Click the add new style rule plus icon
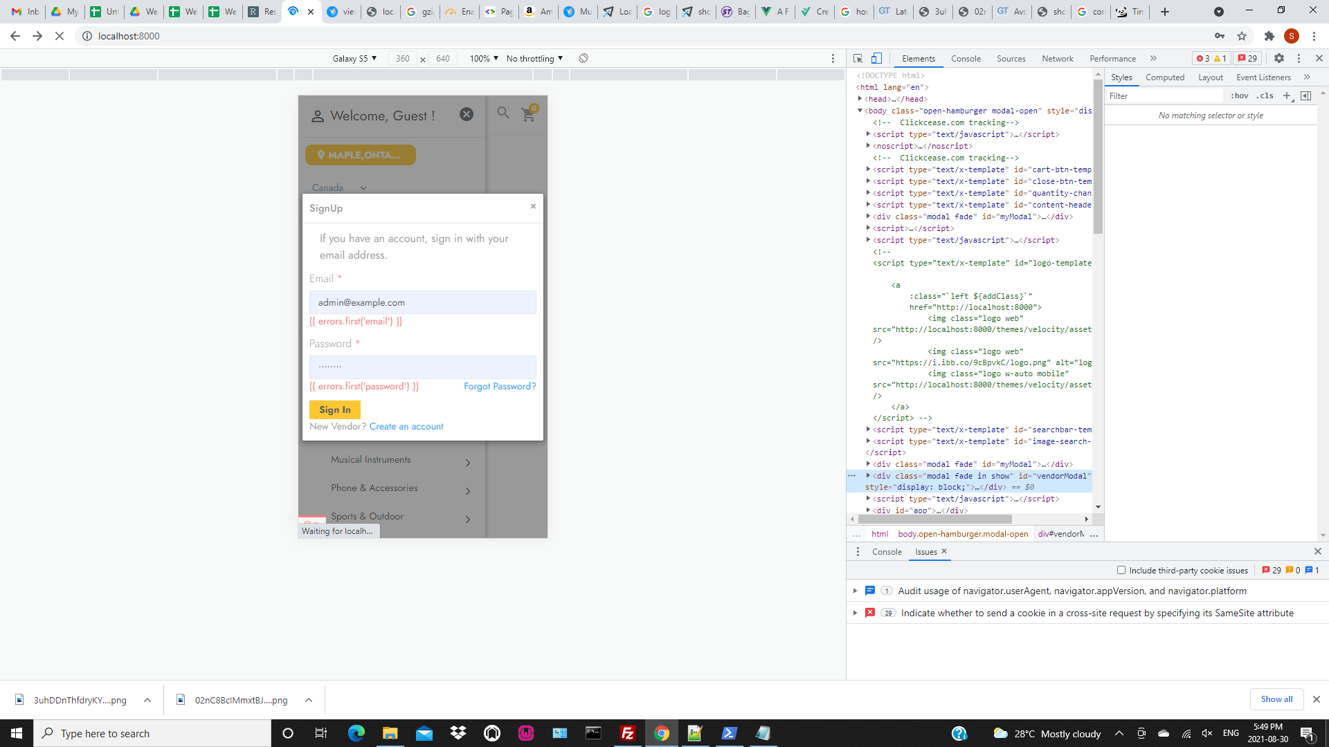The height and width of the screenshot is (747, 1329). [1287, 96]
